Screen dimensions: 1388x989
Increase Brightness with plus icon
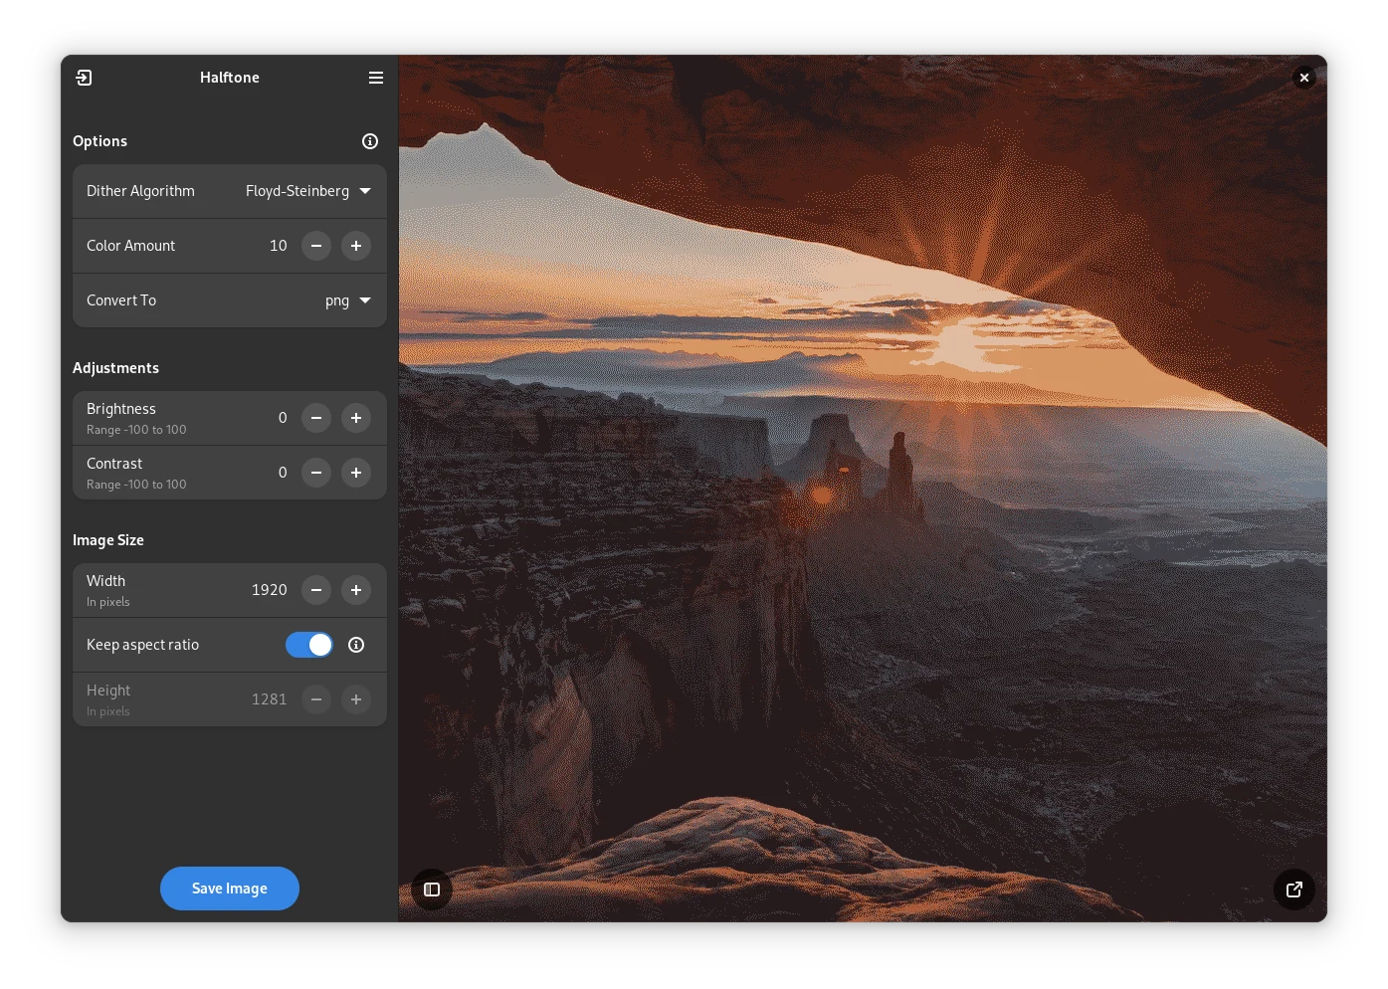tap(356, 418)
